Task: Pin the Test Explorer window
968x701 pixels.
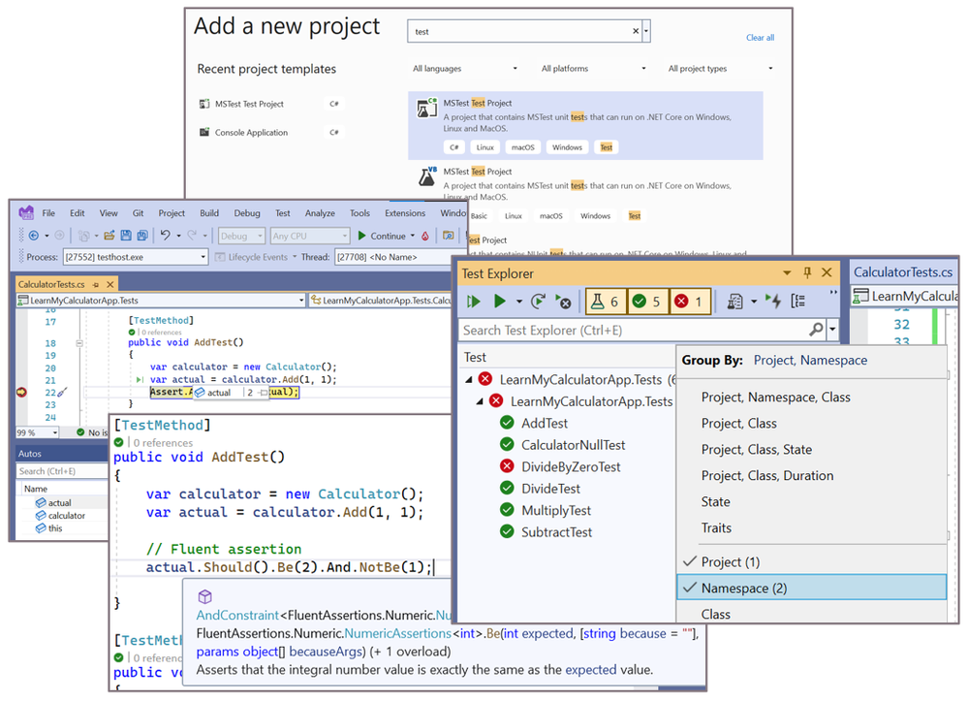Action: pyautogui.click(x=807, y=272)
